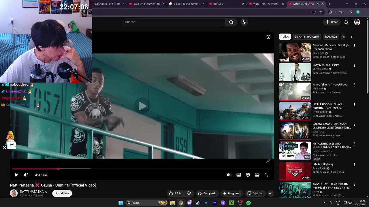Screen dimensions: 369x207
Task: Focus the YouTube Buscar search field
Action: [174, 22]
